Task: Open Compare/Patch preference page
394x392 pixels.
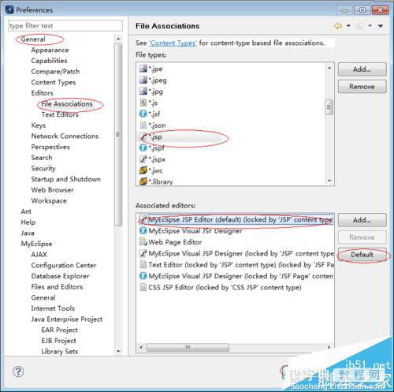Action: 55,72
